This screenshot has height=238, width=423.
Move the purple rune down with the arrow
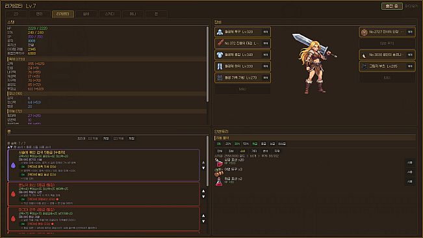click(203, 168)
